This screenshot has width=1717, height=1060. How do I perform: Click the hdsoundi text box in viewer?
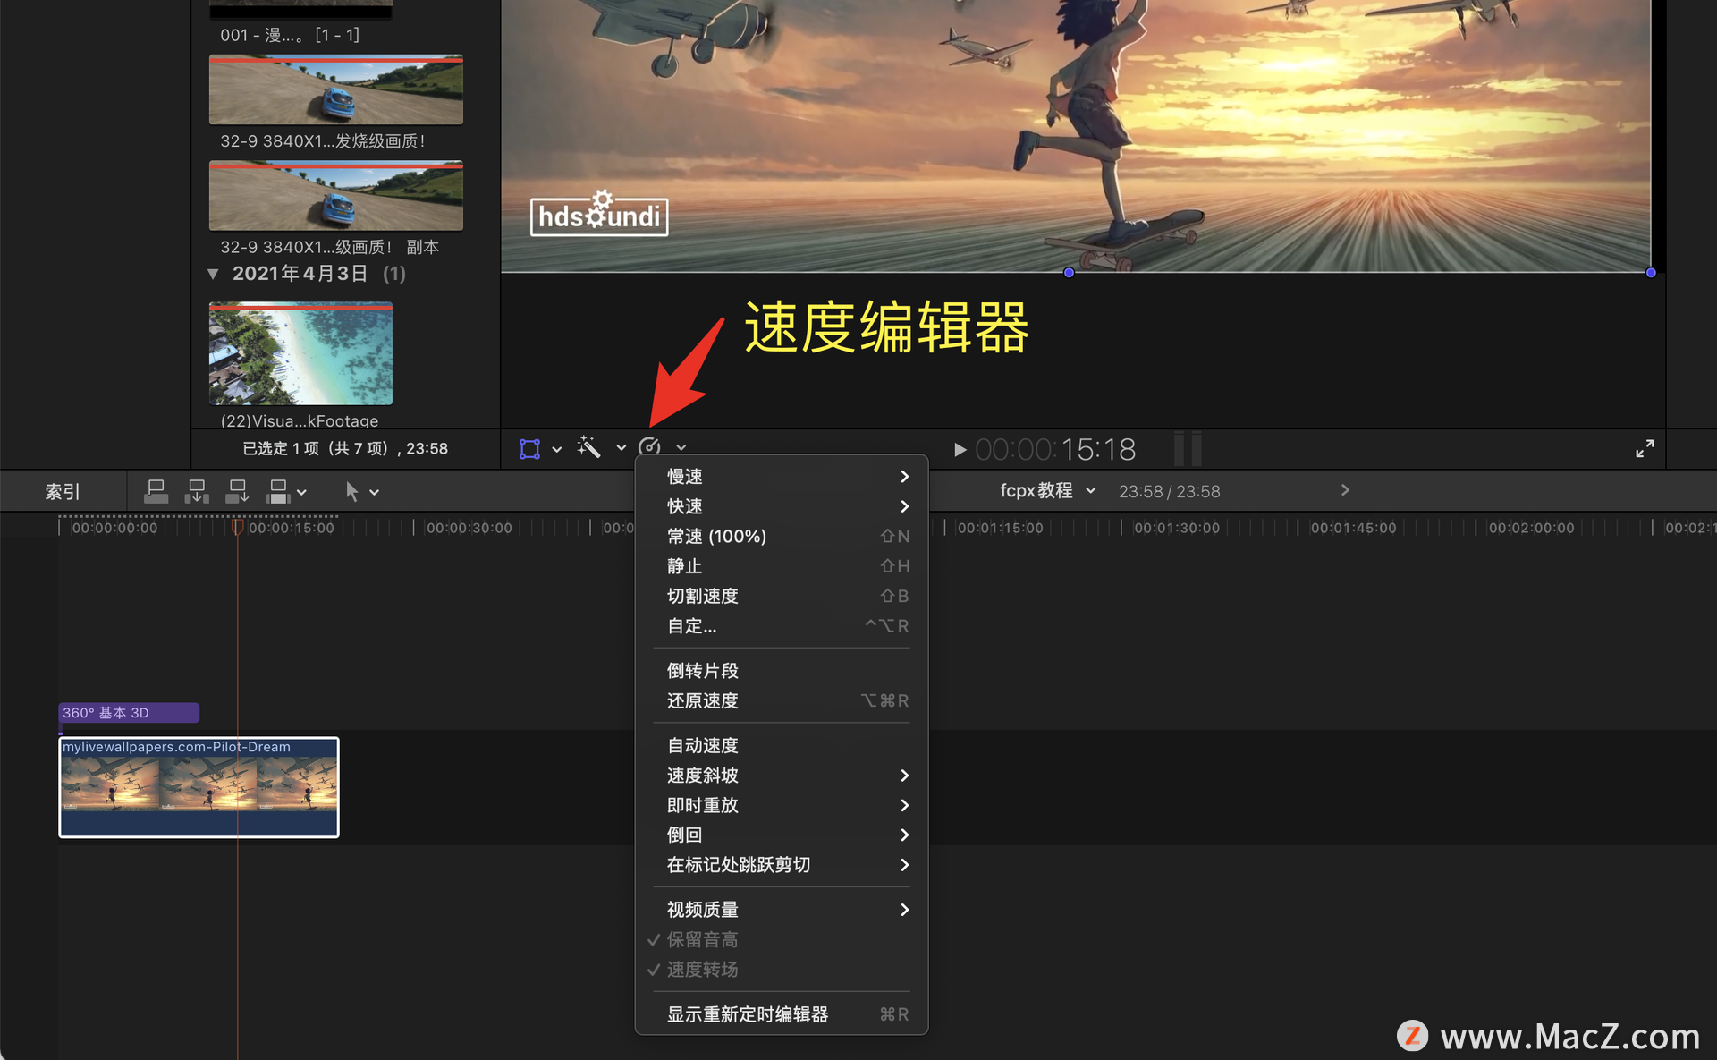click(599, 216)
